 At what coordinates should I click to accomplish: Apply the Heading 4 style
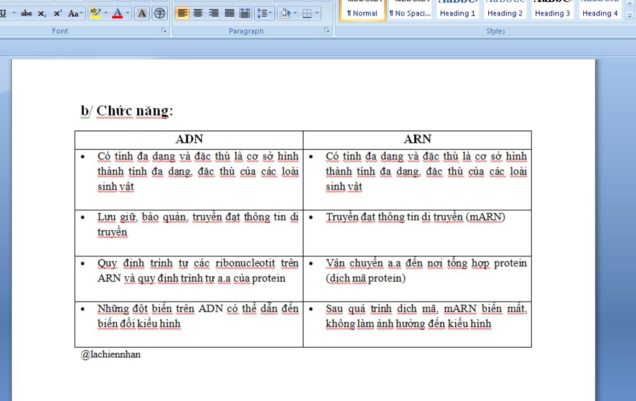(x=600, y=10)
